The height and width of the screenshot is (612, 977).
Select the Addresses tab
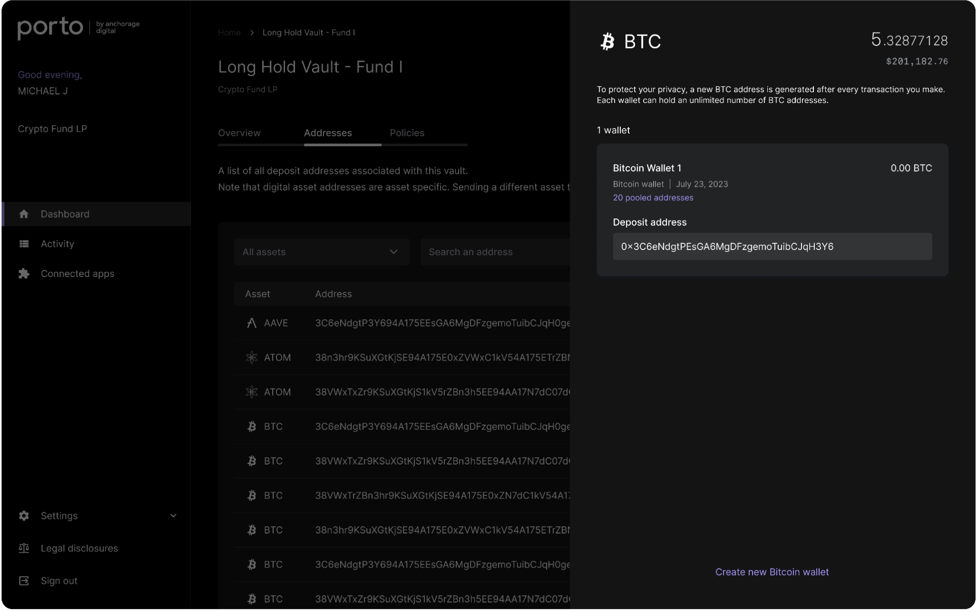[x=328, y=133]
